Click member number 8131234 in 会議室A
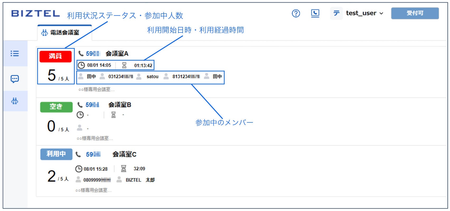The width and height of the screenshot is (450, 211). (x=186, y=76)
